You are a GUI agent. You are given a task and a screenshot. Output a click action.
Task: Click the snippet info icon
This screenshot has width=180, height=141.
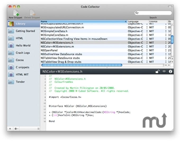(x=170, y=71)
